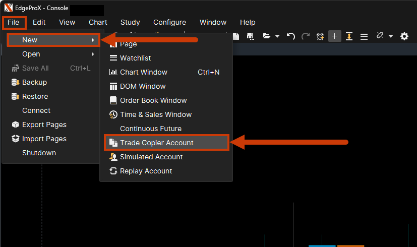
Task: Click the alarm clock alert icon
Action: 320,36
